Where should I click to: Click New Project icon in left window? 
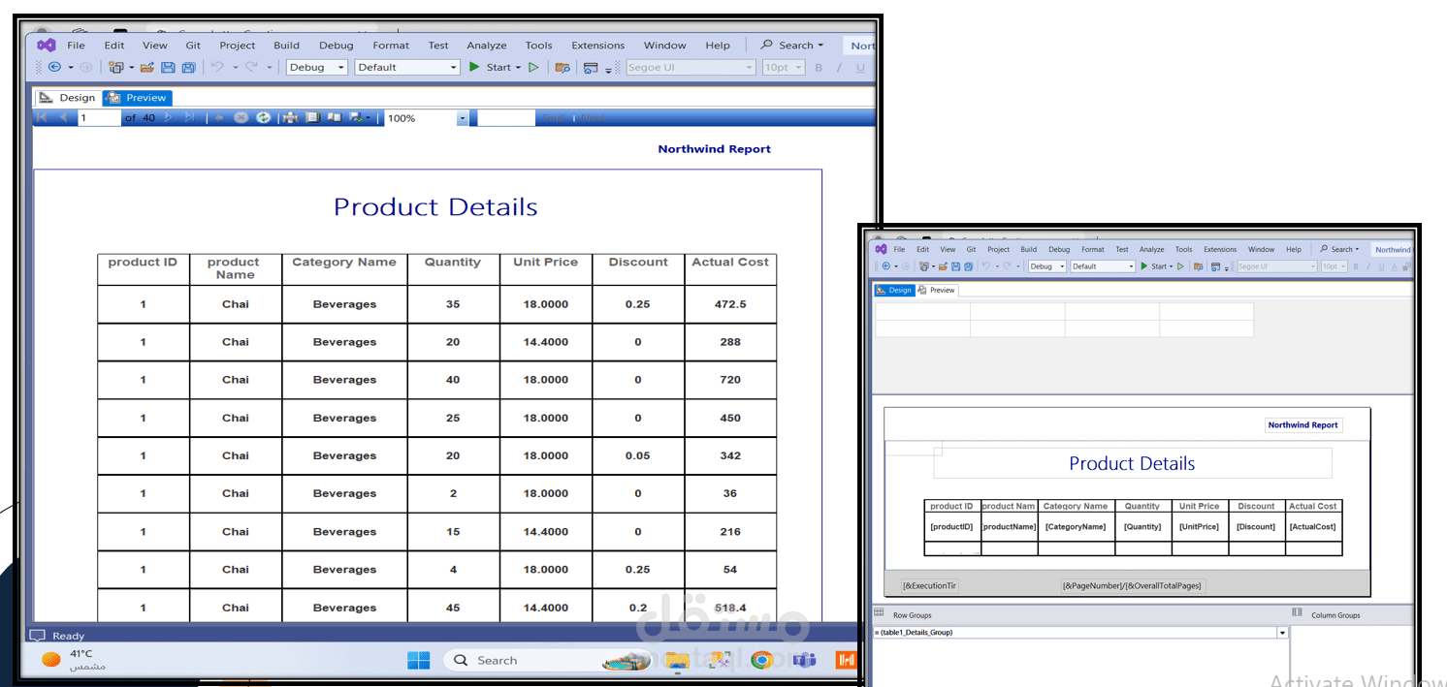coord(116,67)
